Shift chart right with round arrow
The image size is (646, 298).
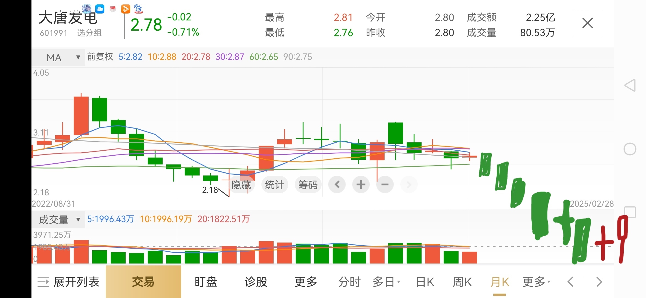coord(409,185)
